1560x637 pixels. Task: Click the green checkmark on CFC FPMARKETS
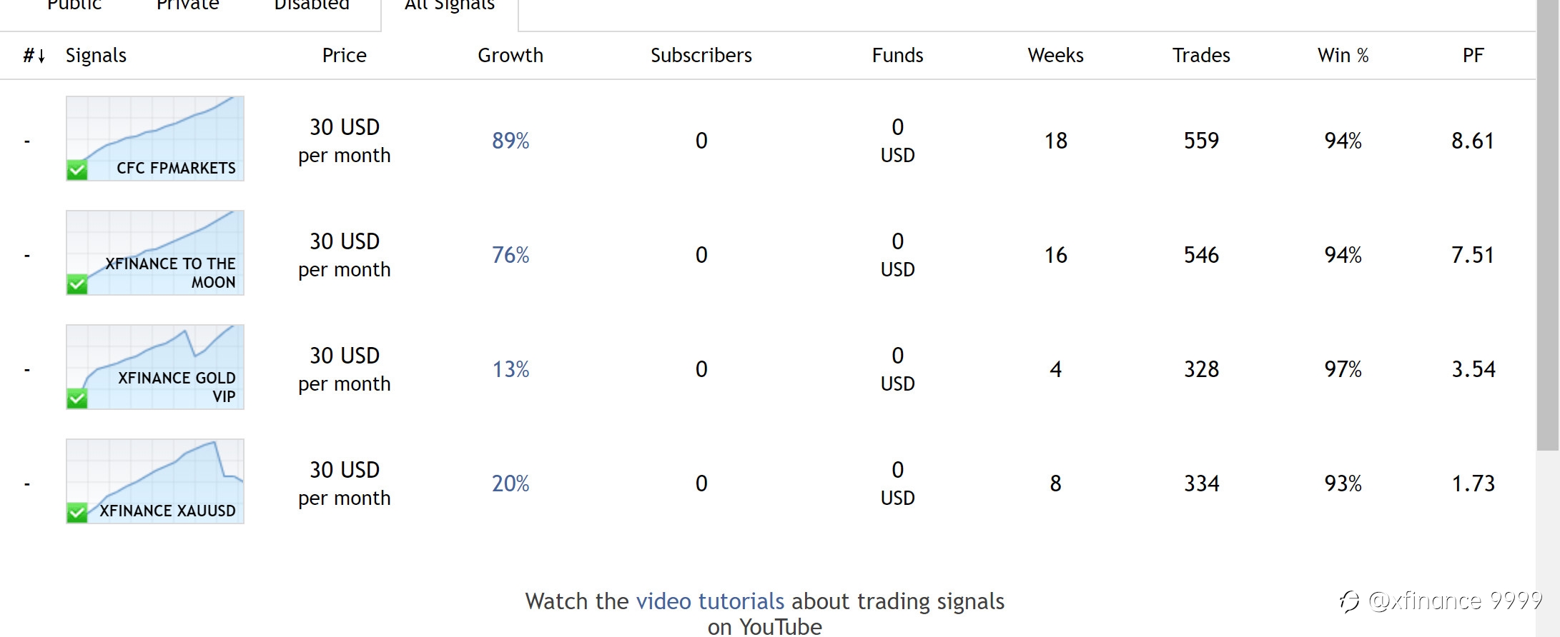click(x=76, y=170)
